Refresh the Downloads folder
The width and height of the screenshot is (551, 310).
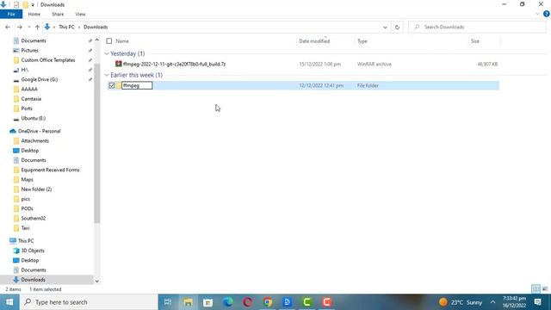click(x=397, y=27)
